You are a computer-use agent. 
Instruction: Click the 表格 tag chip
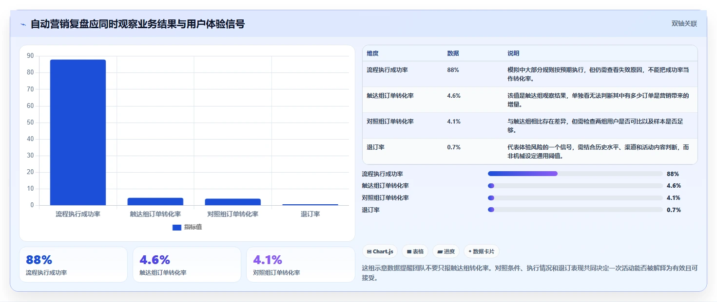[x=415, y=251]
